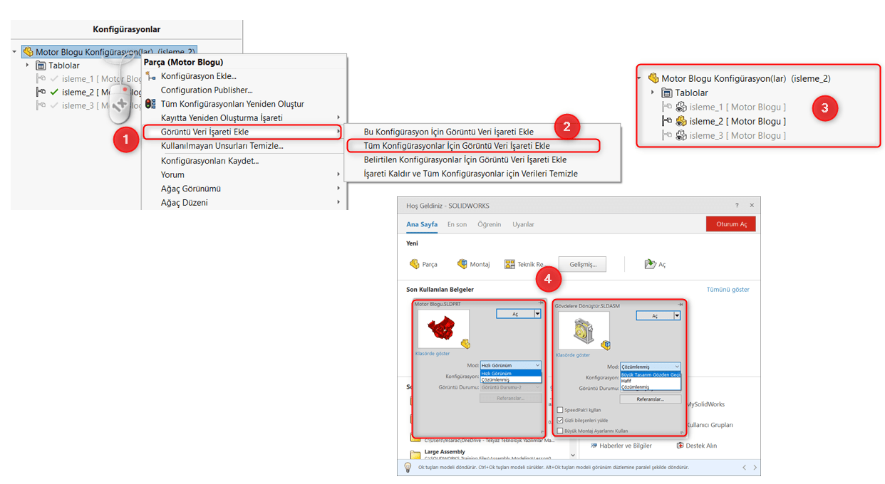Open the Aç dropdown arrow on the Gövdelere Dönüştür card
Image resolution: width=885 pixels, height=484 pixels.
pyautogui.click(x=678, y=315)
